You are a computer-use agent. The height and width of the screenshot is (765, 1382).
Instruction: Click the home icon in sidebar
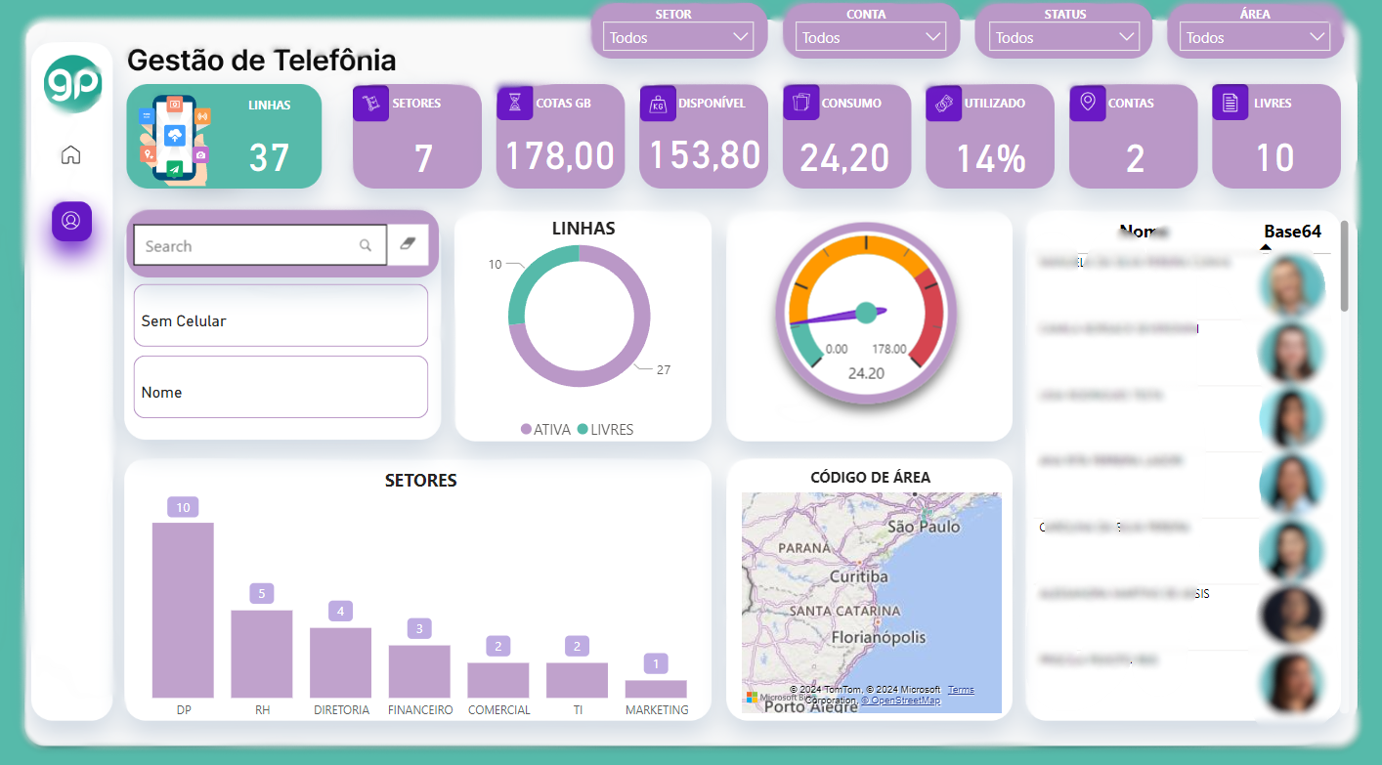click(70, 154)
